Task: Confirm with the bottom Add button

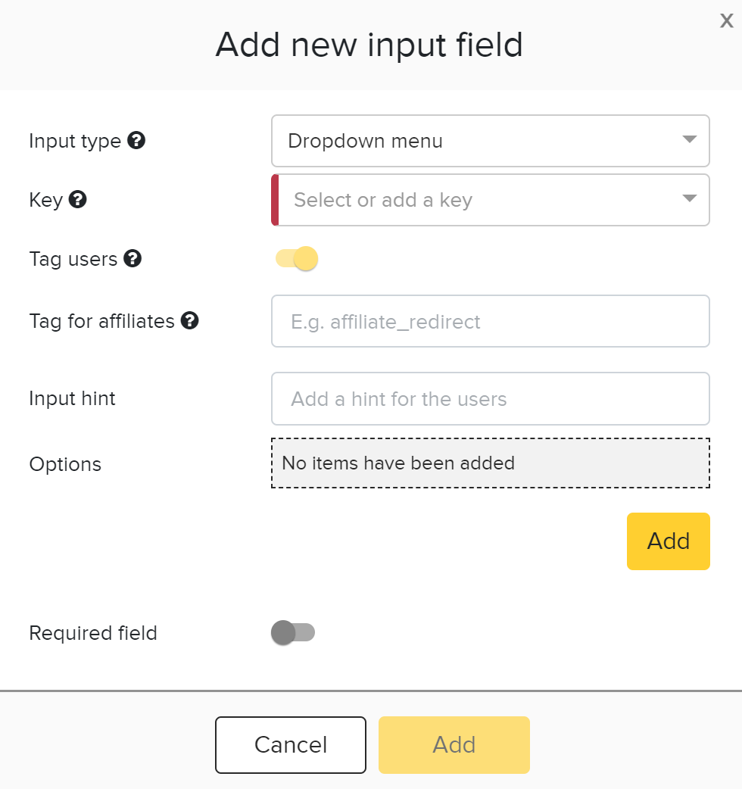Action: coord(454,745)
